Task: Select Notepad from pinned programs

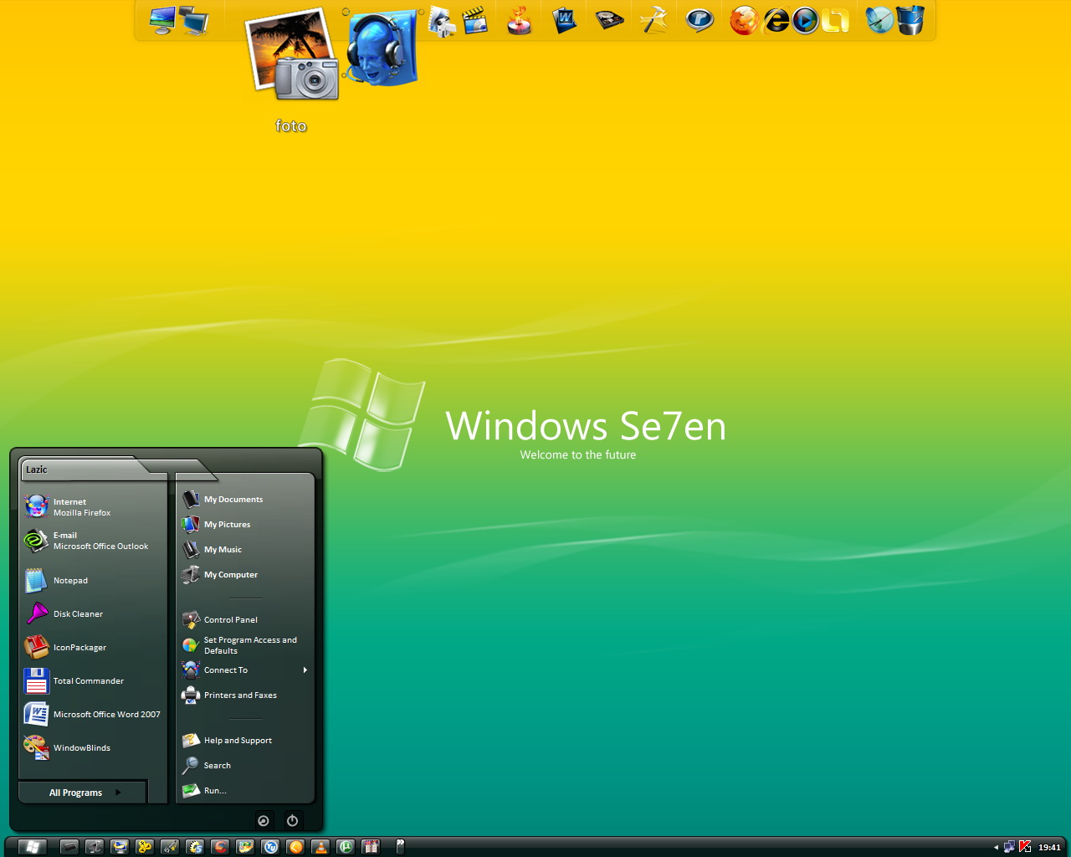Action: [70, 581]
